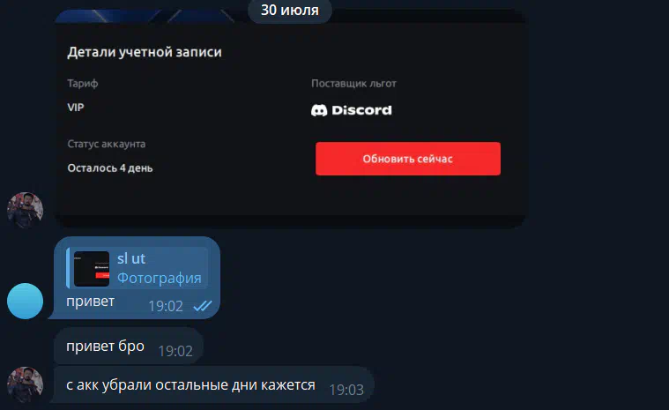The image size is (669, 410).
Task: Open the solid blue circle avatar
Action: pyautogui.click(x=26, y=302)
